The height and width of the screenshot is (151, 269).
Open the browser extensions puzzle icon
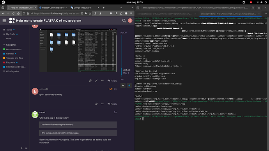(121, 13)
